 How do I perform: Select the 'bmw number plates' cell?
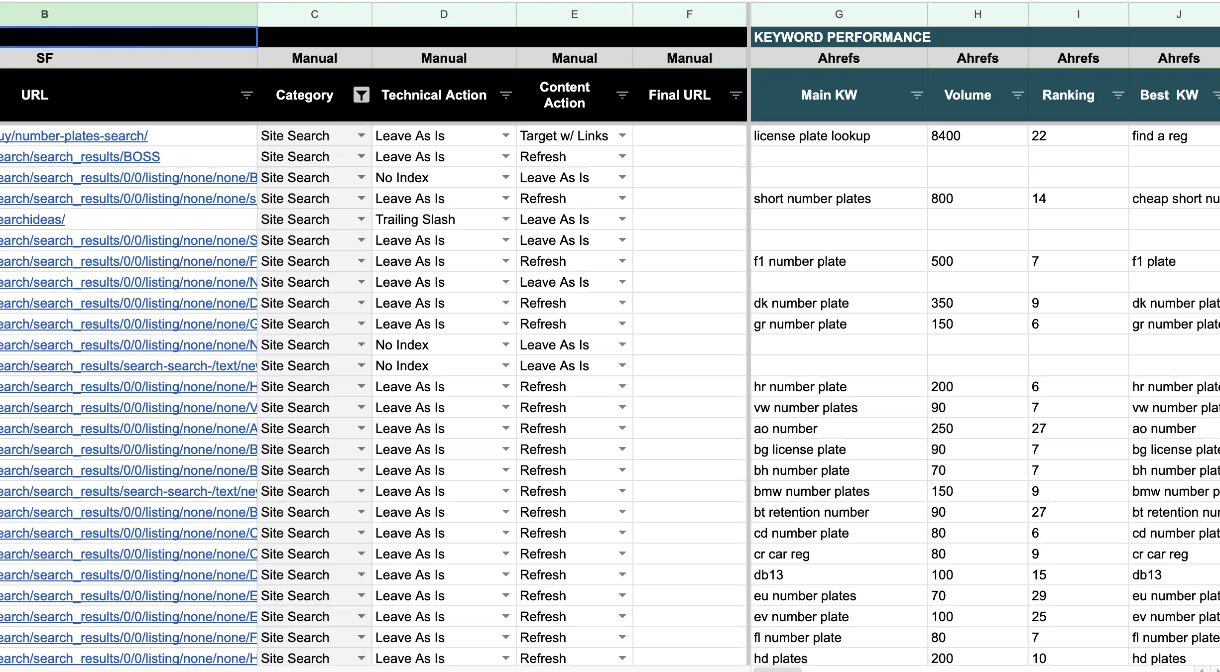[839, 491]
